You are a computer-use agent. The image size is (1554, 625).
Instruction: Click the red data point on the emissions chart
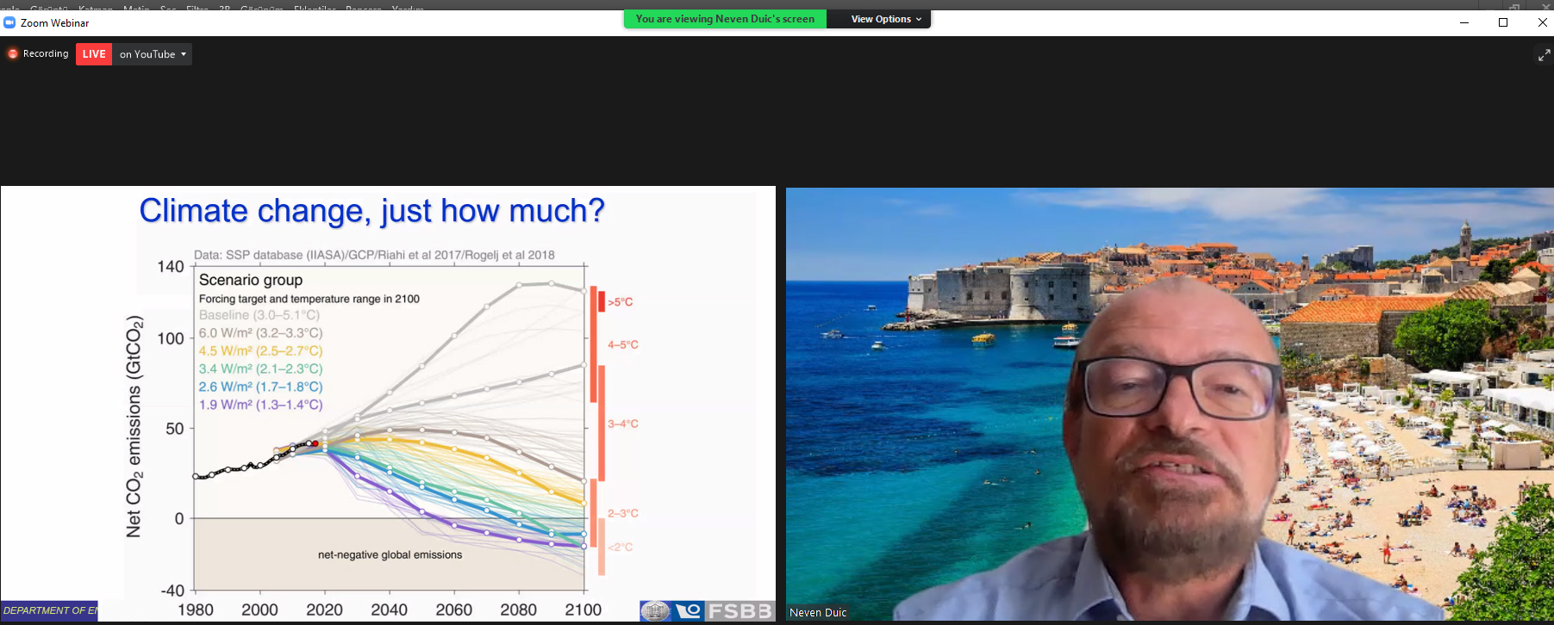coord(315,443)
